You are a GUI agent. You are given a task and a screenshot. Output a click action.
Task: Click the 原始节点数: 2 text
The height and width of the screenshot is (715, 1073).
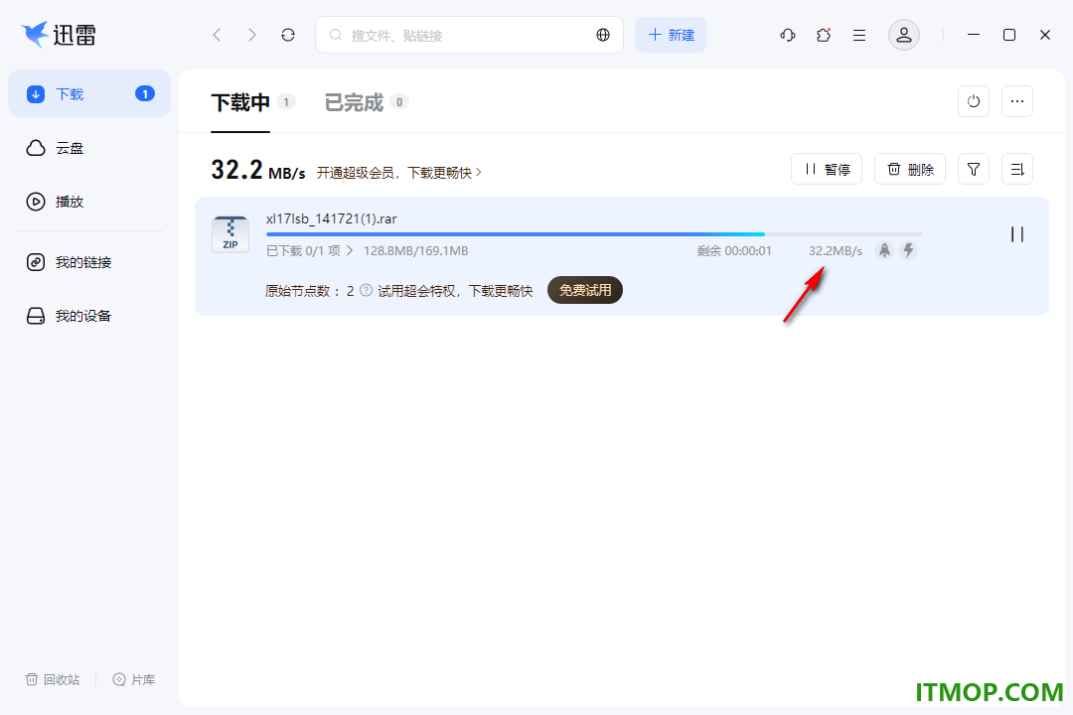coord(309,291)
